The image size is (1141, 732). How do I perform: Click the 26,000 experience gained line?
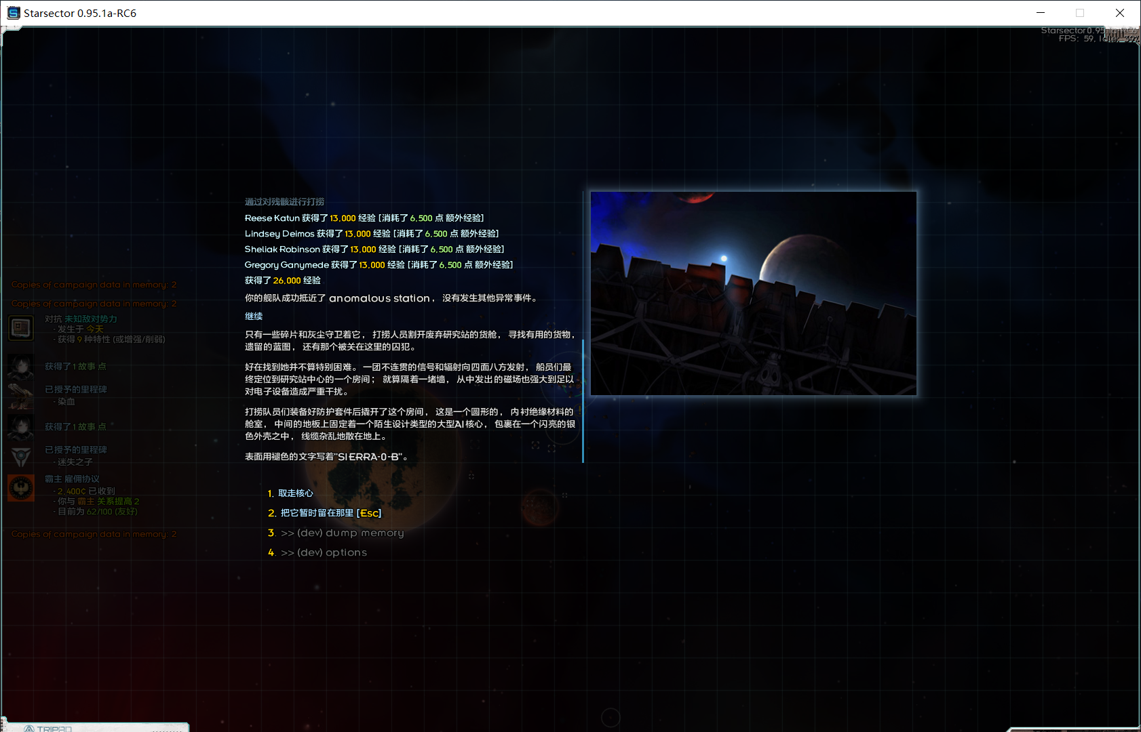(282, 281)
